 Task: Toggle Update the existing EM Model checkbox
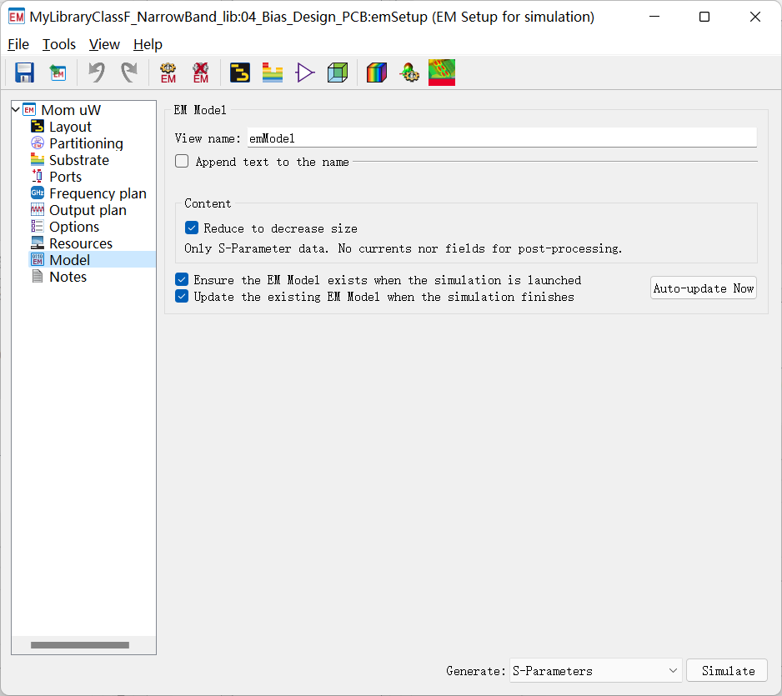pyautogui.click(x=182, y=296)
